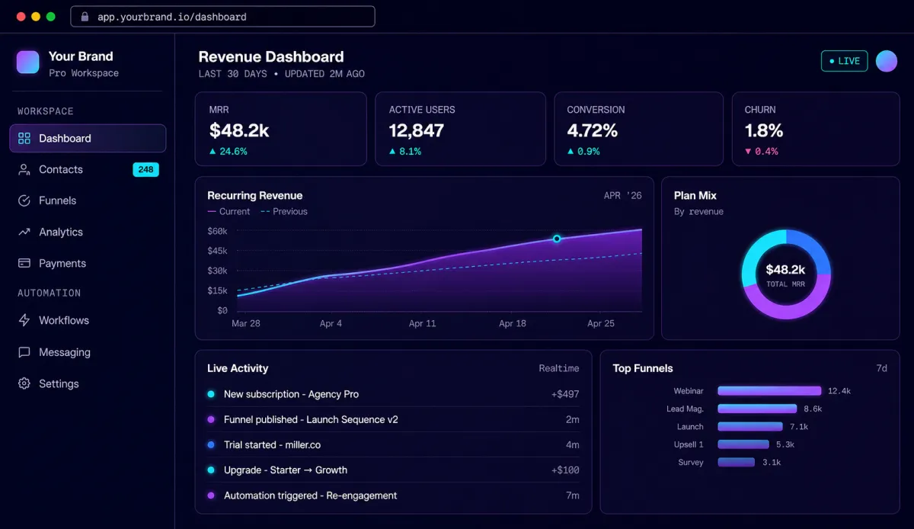The height and width of the screenshot is (529, 914).
Task: Click the address bar with app.yourbrand.io/dashboard
Action: click(x=222, y=16)
